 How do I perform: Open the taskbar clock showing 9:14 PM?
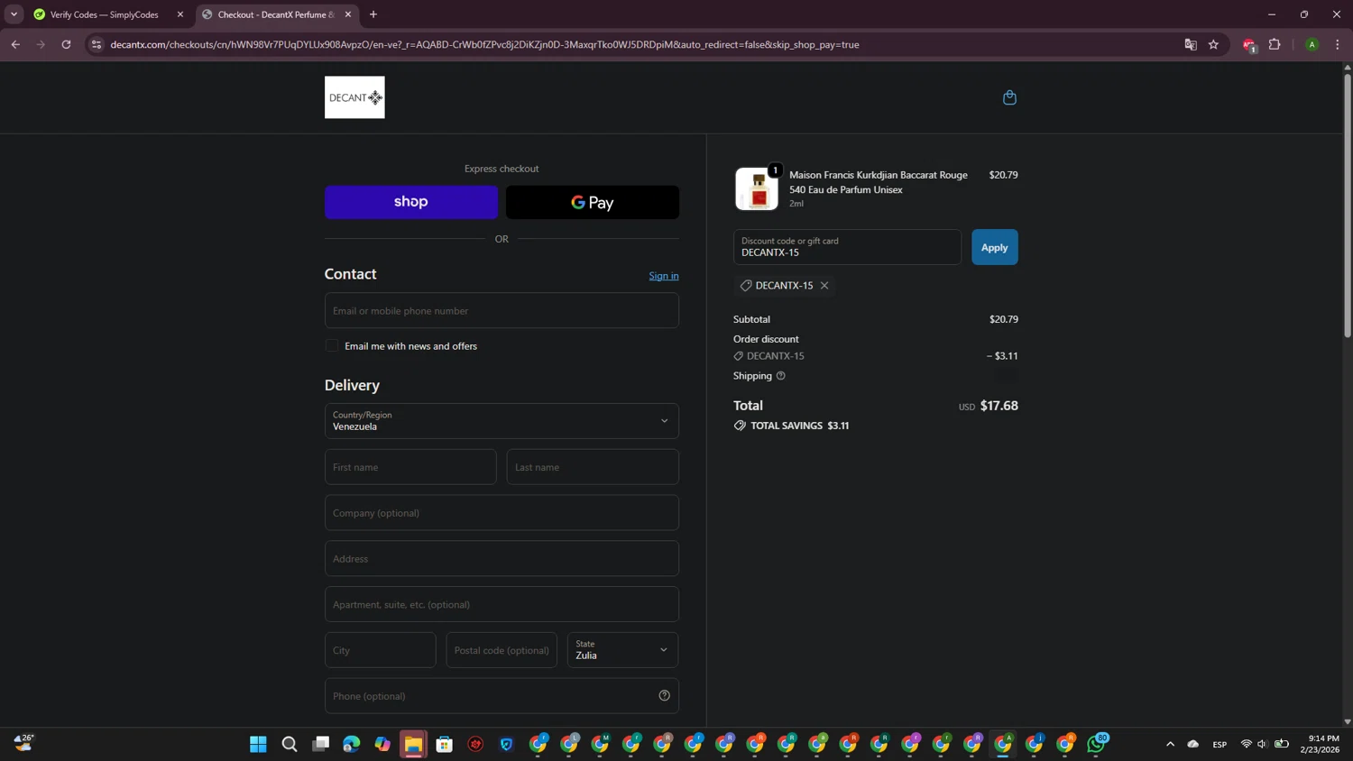pyautogui.click(x=1321, y=744)
